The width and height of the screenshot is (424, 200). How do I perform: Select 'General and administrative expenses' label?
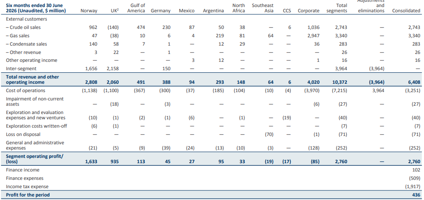[x=35, y=145]
